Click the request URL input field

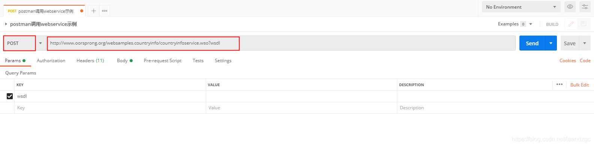coord(281,43)
